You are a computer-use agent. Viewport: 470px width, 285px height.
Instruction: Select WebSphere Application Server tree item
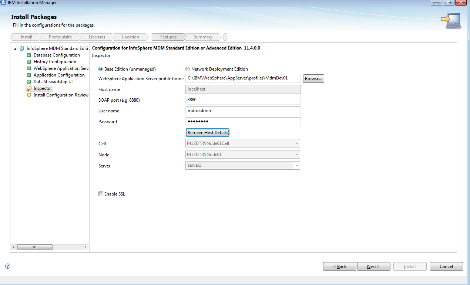(x=61, y=68)
